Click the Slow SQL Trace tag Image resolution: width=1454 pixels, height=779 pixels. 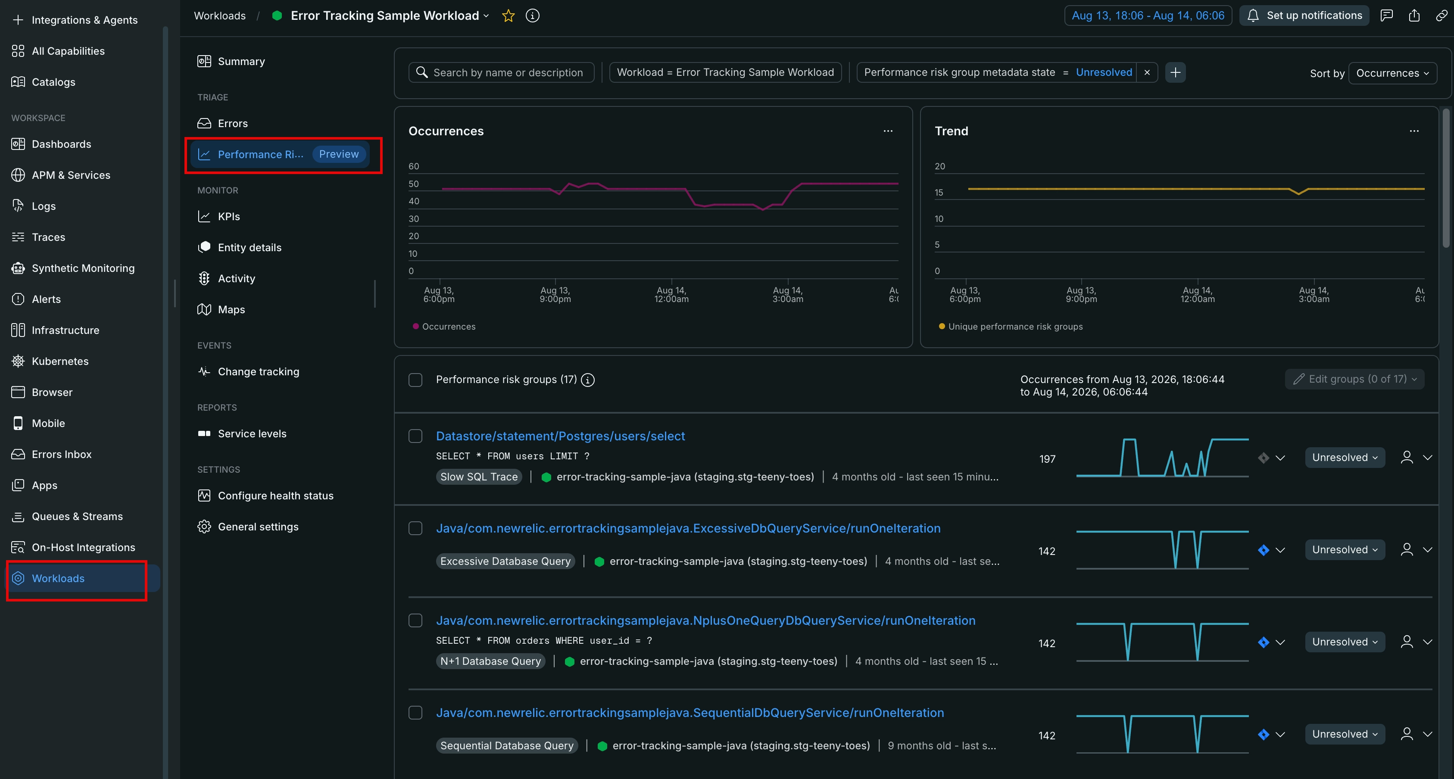[x=479, y=477]
